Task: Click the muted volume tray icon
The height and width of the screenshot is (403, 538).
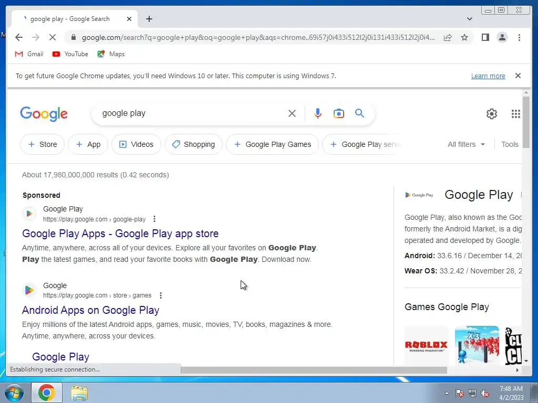Action: click(x=485, y=393)
